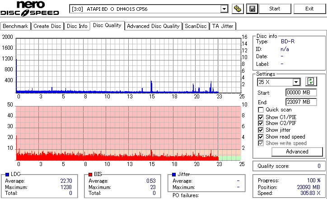Click the disc ID value n/a
This screenshot has width=327, height=199.
pos(285,49)
